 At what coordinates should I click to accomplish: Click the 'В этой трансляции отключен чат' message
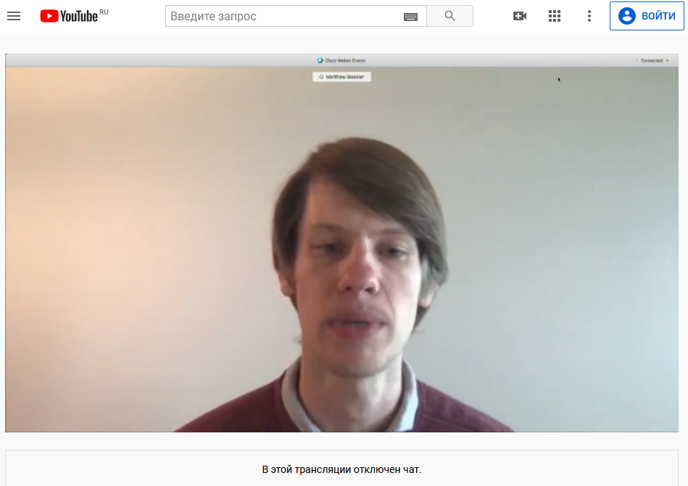point(341,469)
